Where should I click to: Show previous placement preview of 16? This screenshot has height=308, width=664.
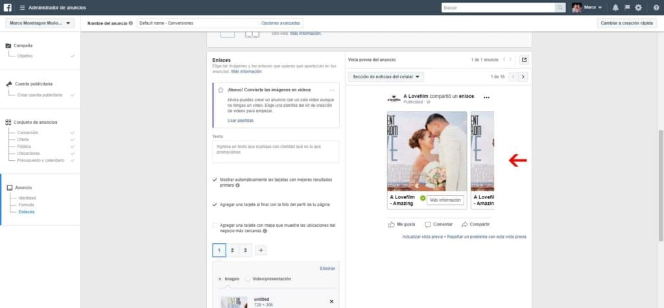[514, 77]
